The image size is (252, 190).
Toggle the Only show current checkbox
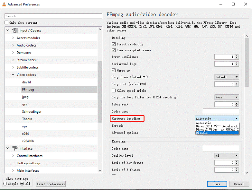point(6,22)
